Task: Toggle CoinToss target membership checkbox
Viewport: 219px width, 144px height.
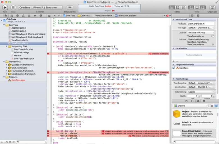Action: point(174,68)
